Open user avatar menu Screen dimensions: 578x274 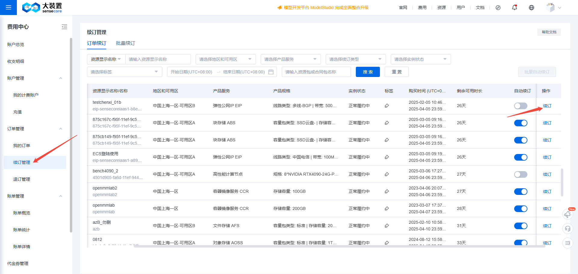(x=554, y=8)
